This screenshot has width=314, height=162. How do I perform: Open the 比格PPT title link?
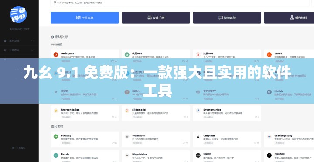point(208,54)
